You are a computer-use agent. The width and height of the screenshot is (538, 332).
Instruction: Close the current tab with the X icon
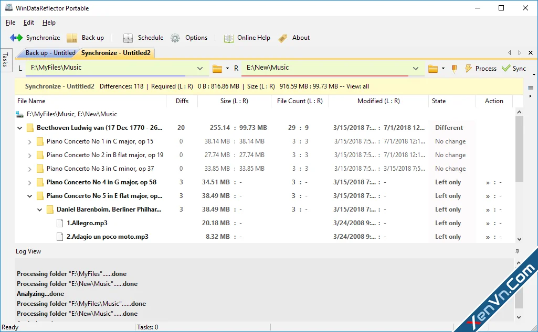click(531, 53)
